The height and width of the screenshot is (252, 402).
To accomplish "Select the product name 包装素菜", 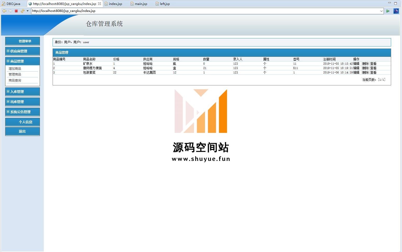I will click(x=89, y=72).
